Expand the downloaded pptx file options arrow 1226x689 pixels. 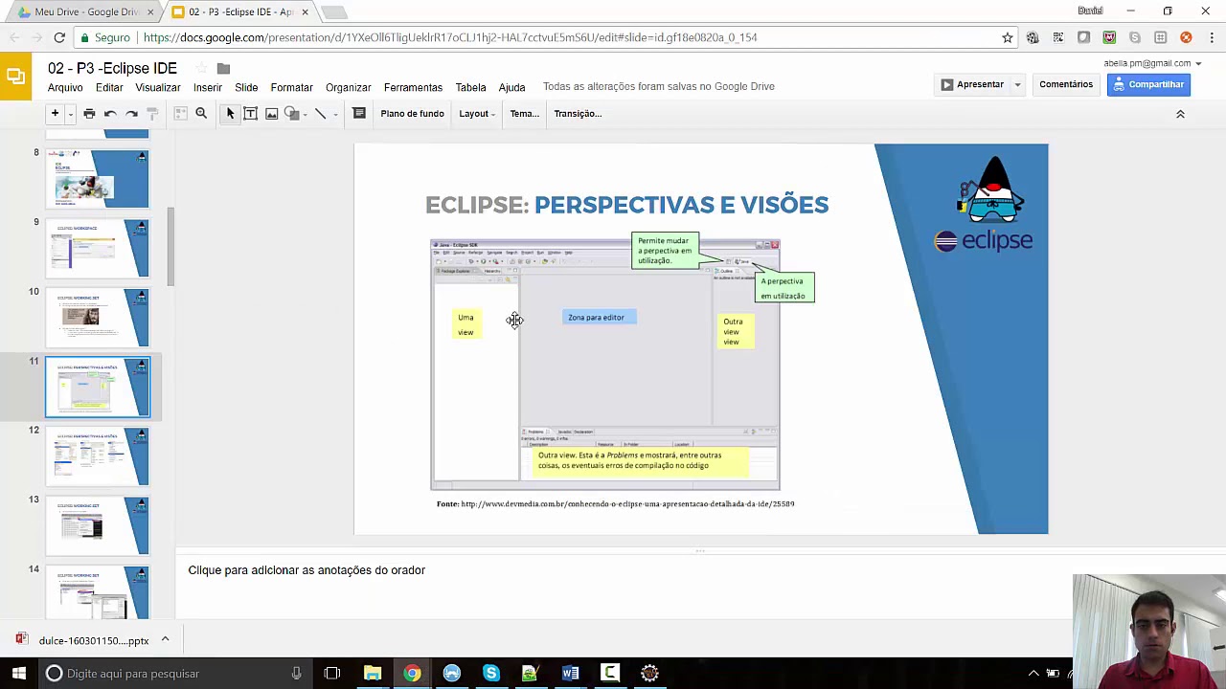(165, 639)
